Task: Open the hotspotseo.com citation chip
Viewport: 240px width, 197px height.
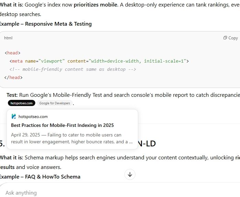Action: (x=22, y=103)
